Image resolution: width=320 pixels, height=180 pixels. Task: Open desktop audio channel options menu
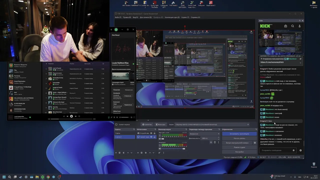click(160, 135)
